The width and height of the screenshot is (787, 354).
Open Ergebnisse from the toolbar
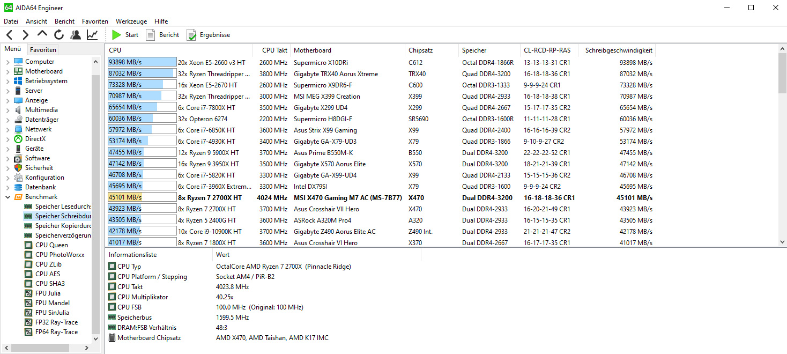click(208, 35)
